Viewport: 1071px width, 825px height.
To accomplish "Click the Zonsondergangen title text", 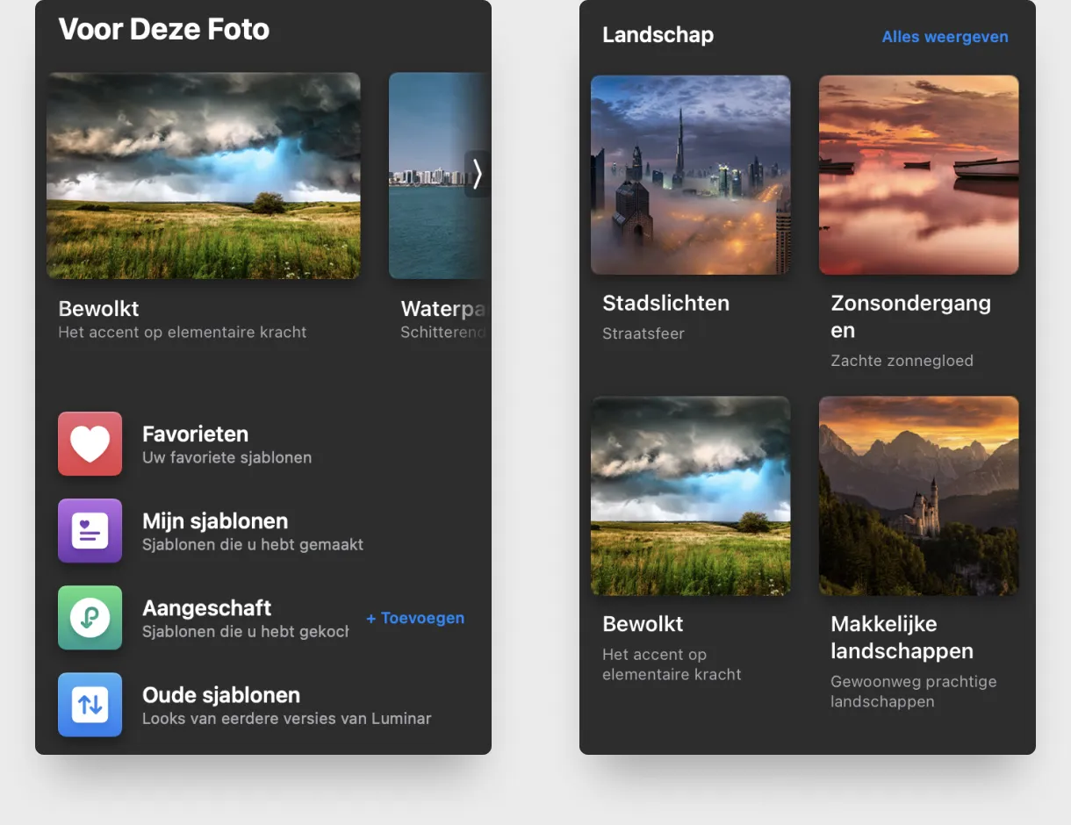I will pos(910,316).
